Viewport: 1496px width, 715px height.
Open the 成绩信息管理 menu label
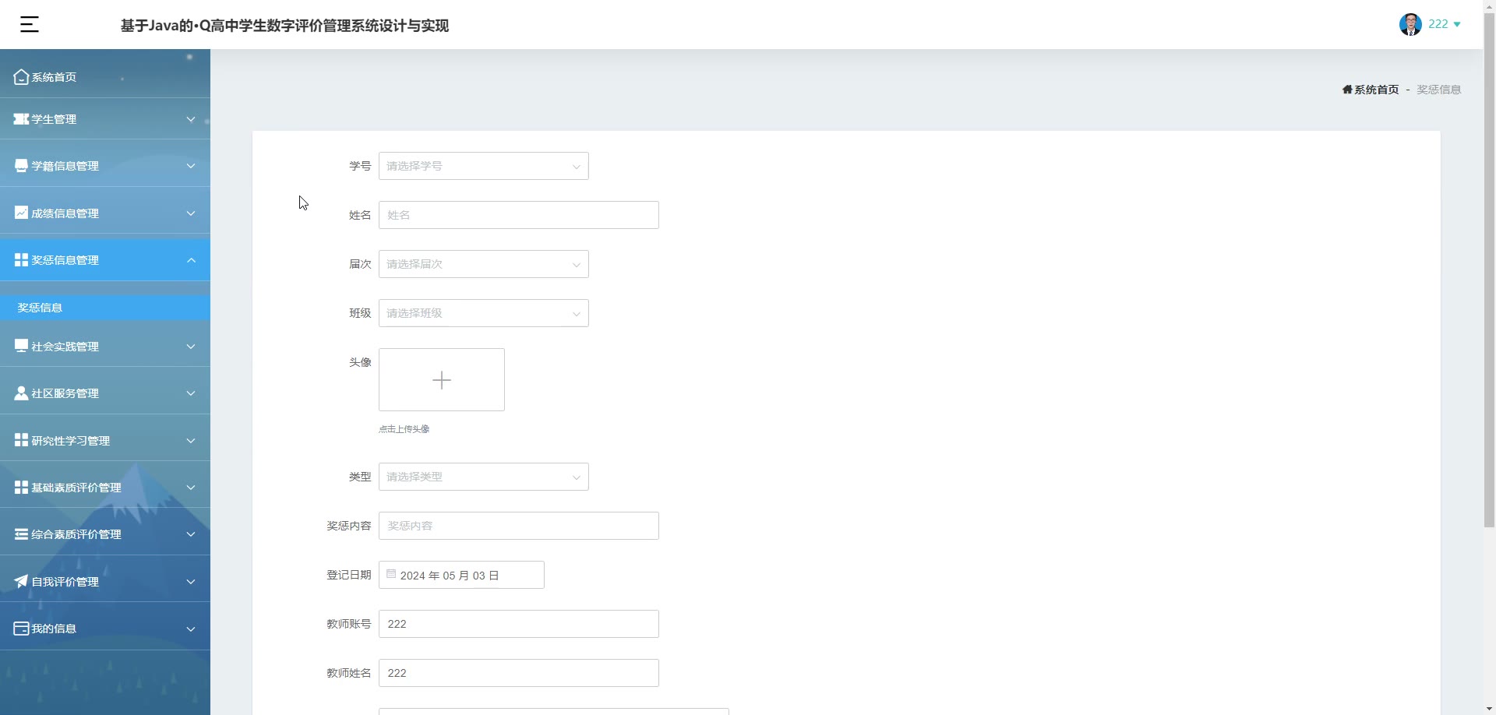click(65, 213)
